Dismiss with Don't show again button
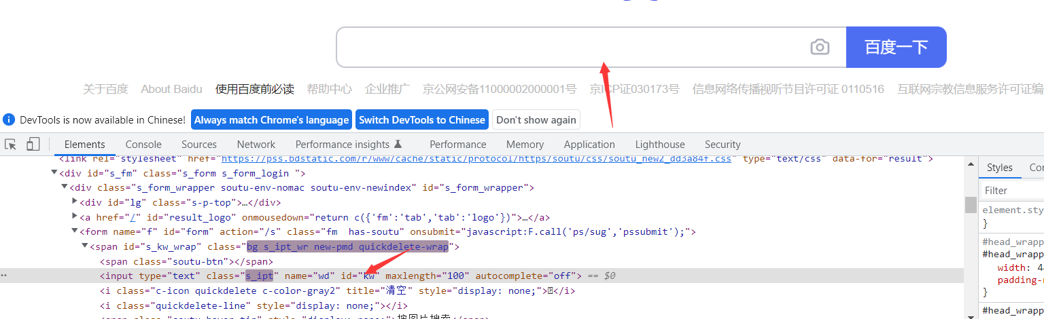 click(x=536, y=119)
